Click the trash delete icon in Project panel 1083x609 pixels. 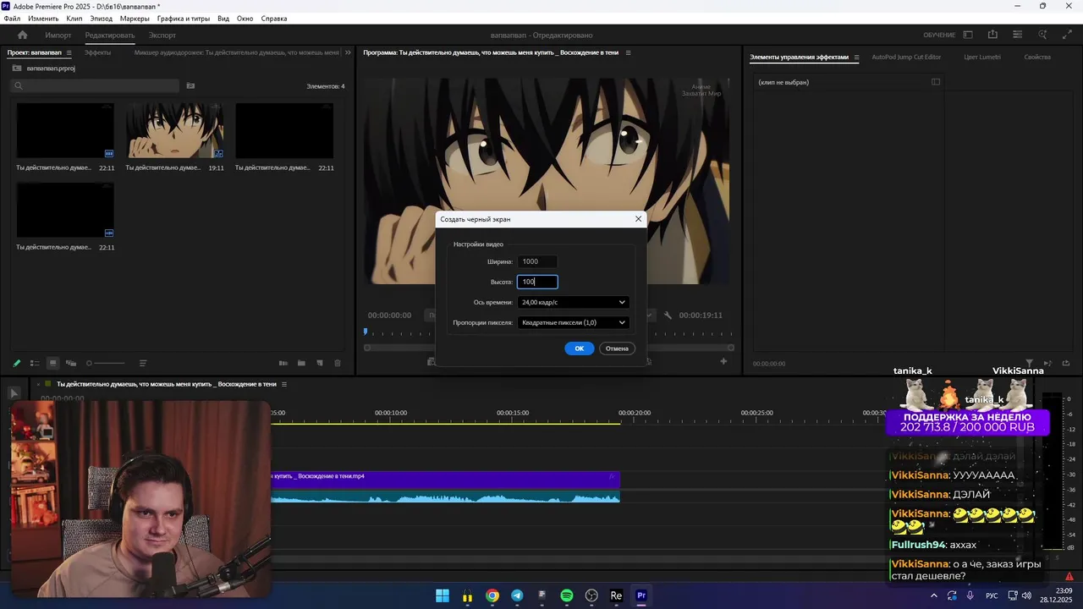[x=338, y=363]
